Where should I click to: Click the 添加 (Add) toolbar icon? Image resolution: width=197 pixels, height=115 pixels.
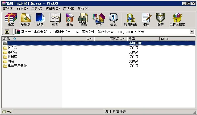pyautogui.click(x=11, y=19)
